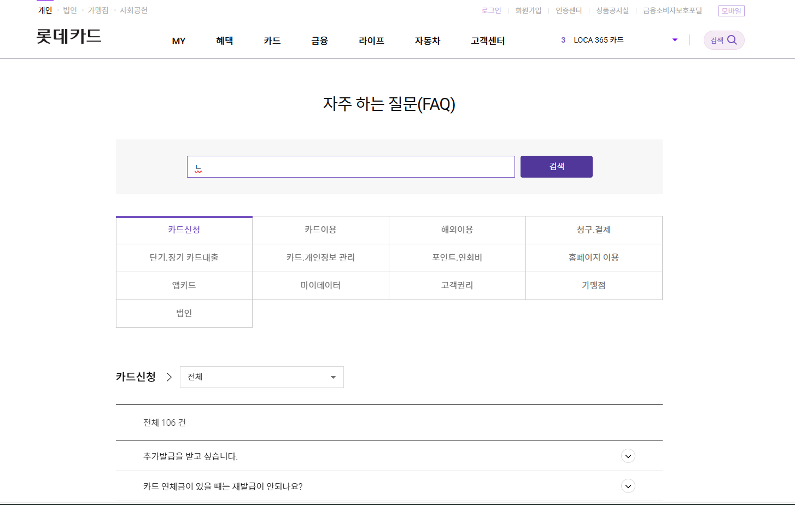Open the 혜택 menu

(224, 40)
